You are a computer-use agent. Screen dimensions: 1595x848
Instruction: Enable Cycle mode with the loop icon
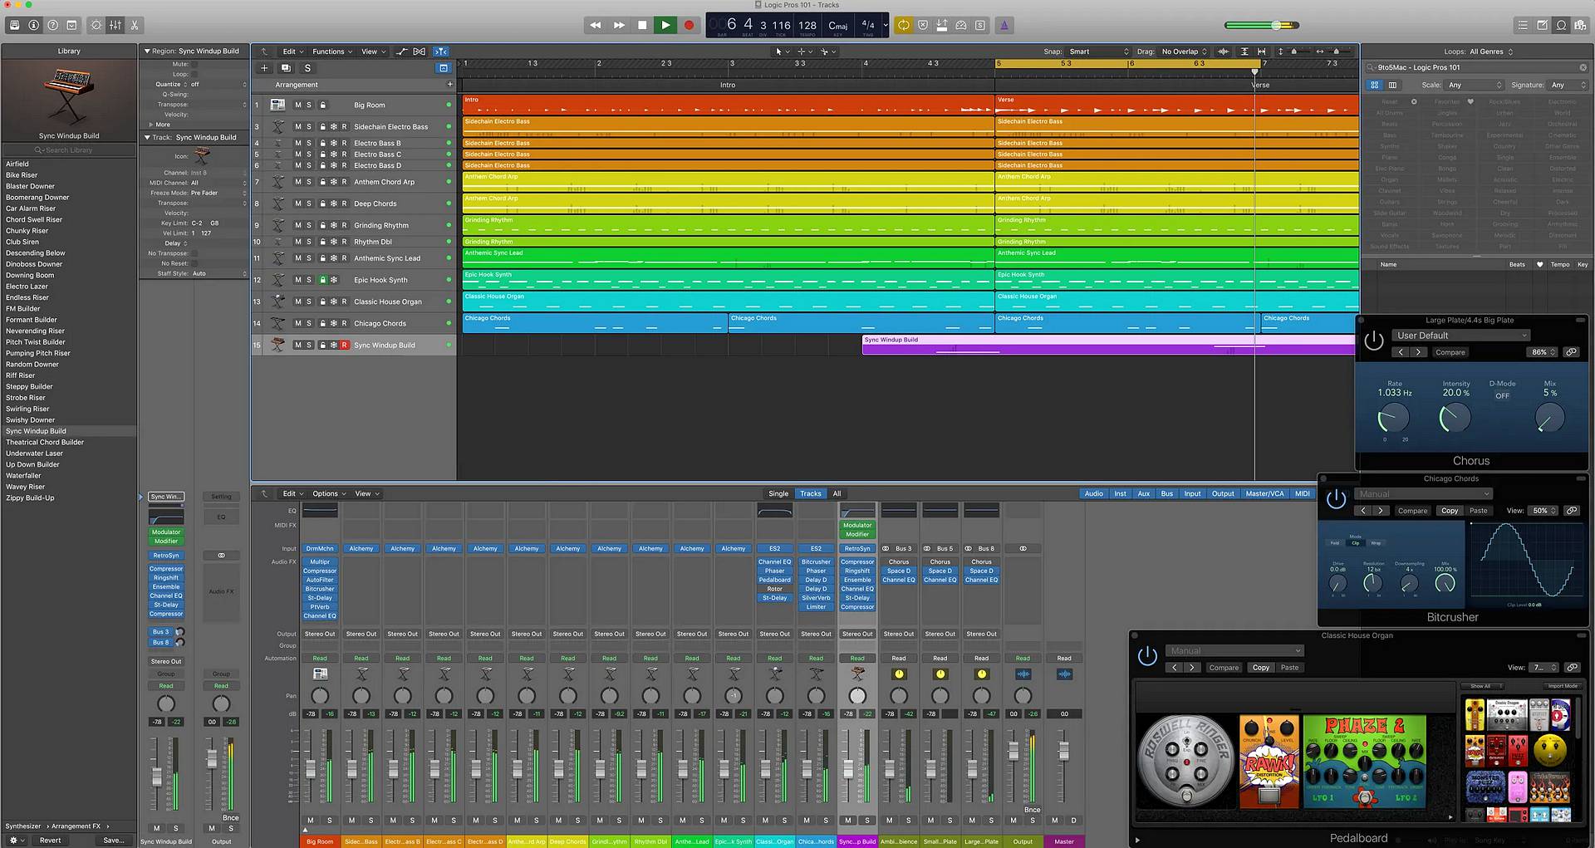pos(904,25)
